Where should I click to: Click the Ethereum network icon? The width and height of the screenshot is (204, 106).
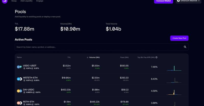pos(178,1)
